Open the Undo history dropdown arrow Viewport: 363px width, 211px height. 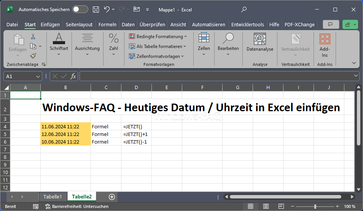[113, 10]
